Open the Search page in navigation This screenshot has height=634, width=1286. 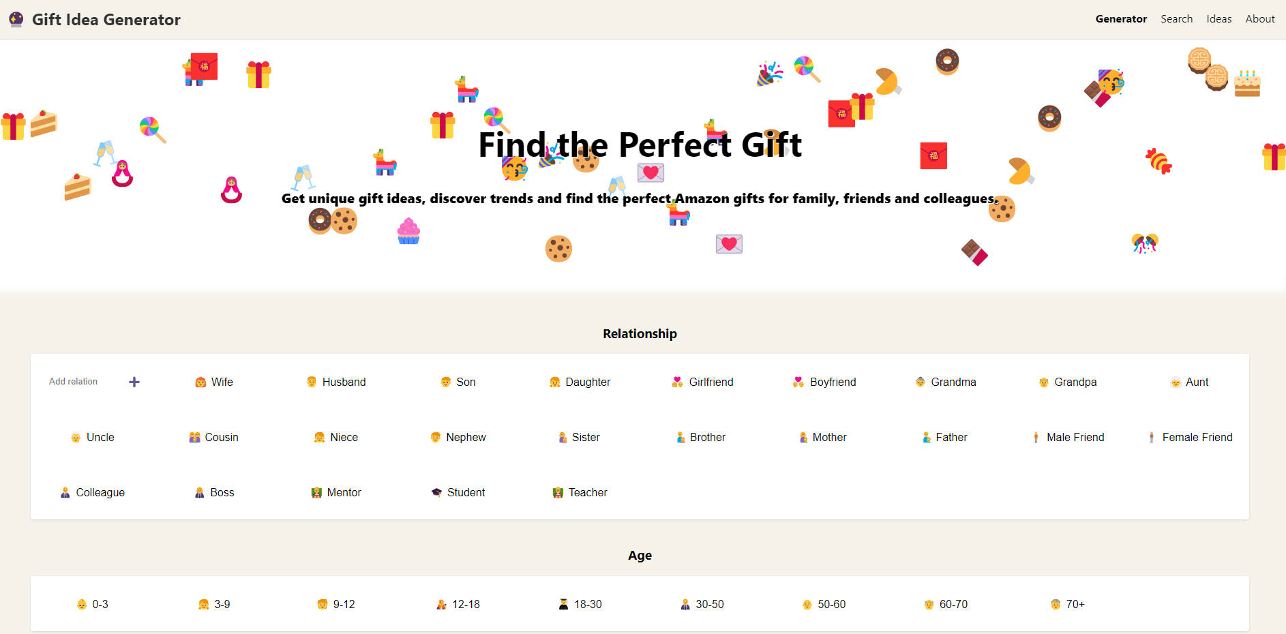(x=1176, y=19)
